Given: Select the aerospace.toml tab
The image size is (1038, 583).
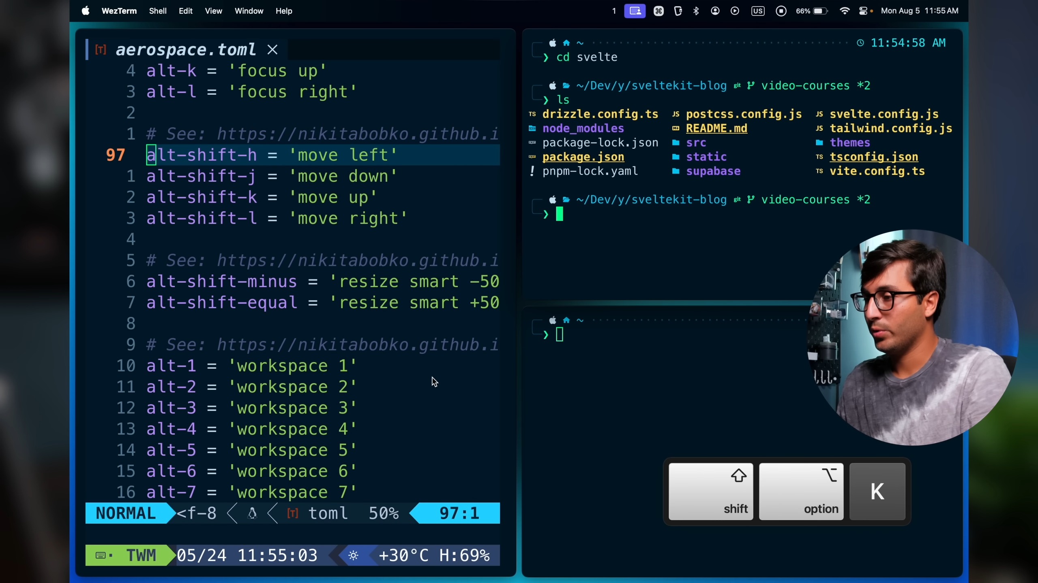Looking at the screenshot, I should point(186,50).
